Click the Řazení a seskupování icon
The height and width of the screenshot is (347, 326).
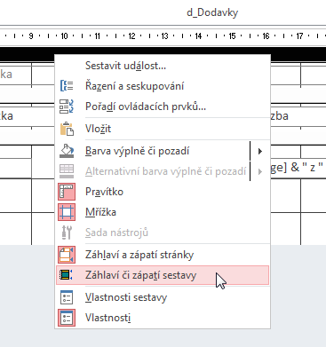pyautogui.click(x=67, y=86)
